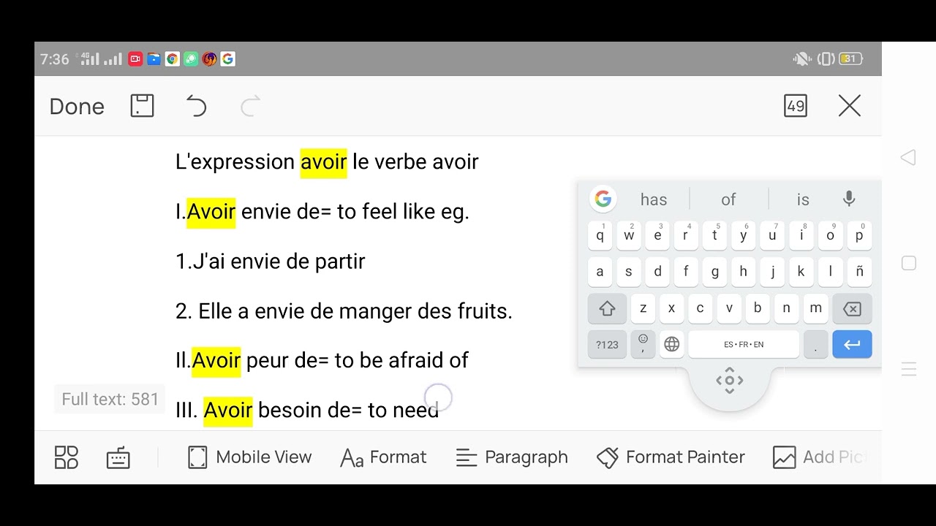Viewport: 936px width, 526px height.
Task: Tap the Android recents menu lines
Action: pos(909,369)
